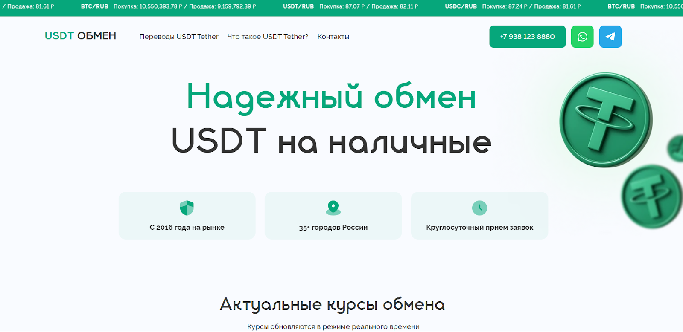Click Курсы обновляются в режиме реального времени text
The height and width of the screenshot is (332, 683).
pyautogui.click(x=333, y=327)
